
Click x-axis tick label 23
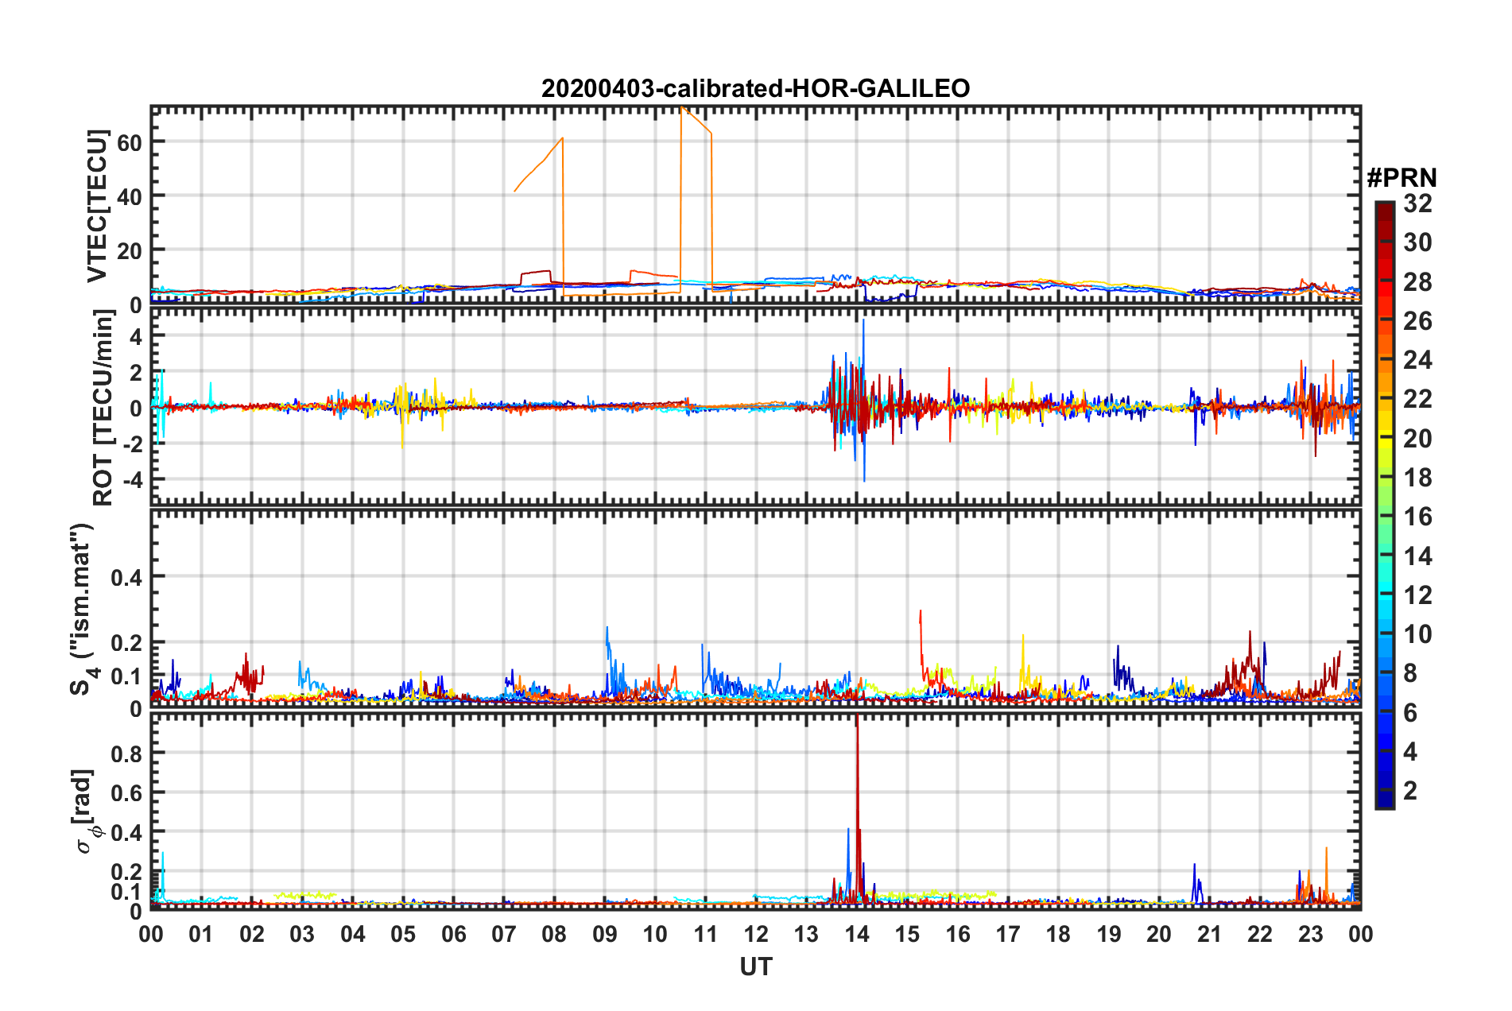1311,934
